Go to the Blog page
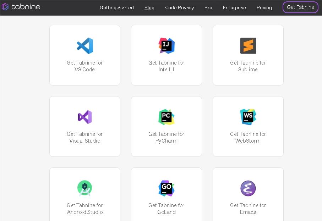Viewport: 322px width, 221px height. click(x=149, y=7)
